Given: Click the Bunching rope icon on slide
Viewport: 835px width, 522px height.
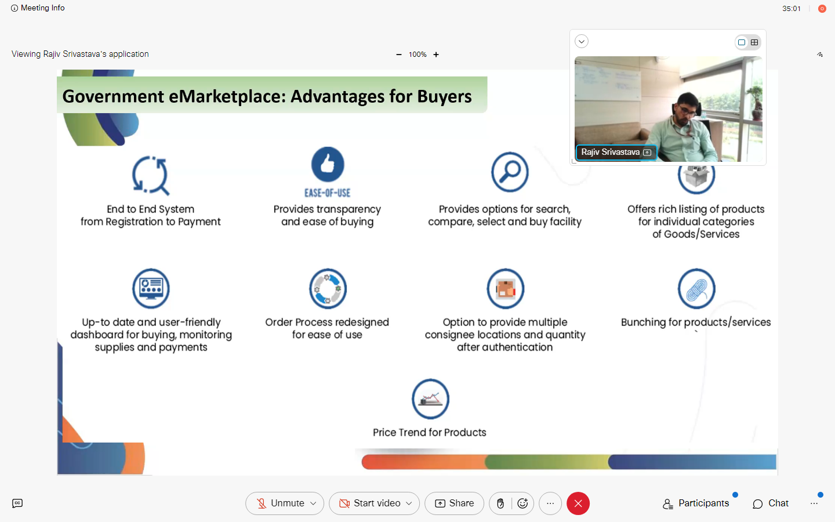Looking at the screenshot, I should coord(696,289).
